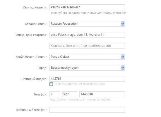Click the Bessonovskiy rayon dropdown arrow
Image resolution: width=161 pixels, height=117 pixels.
(x=123, y=68)
